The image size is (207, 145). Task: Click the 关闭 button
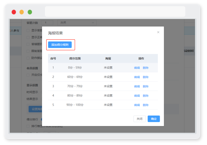click(x=139, y=119)
